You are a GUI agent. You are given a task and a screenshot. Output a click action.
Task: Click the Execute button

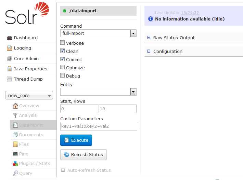(x=76, y=140)
